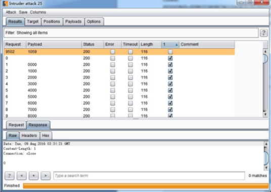Sort by the Status column header
This screenshot has height=192, width=271.
pyautogui.click(x=93, y=44)
